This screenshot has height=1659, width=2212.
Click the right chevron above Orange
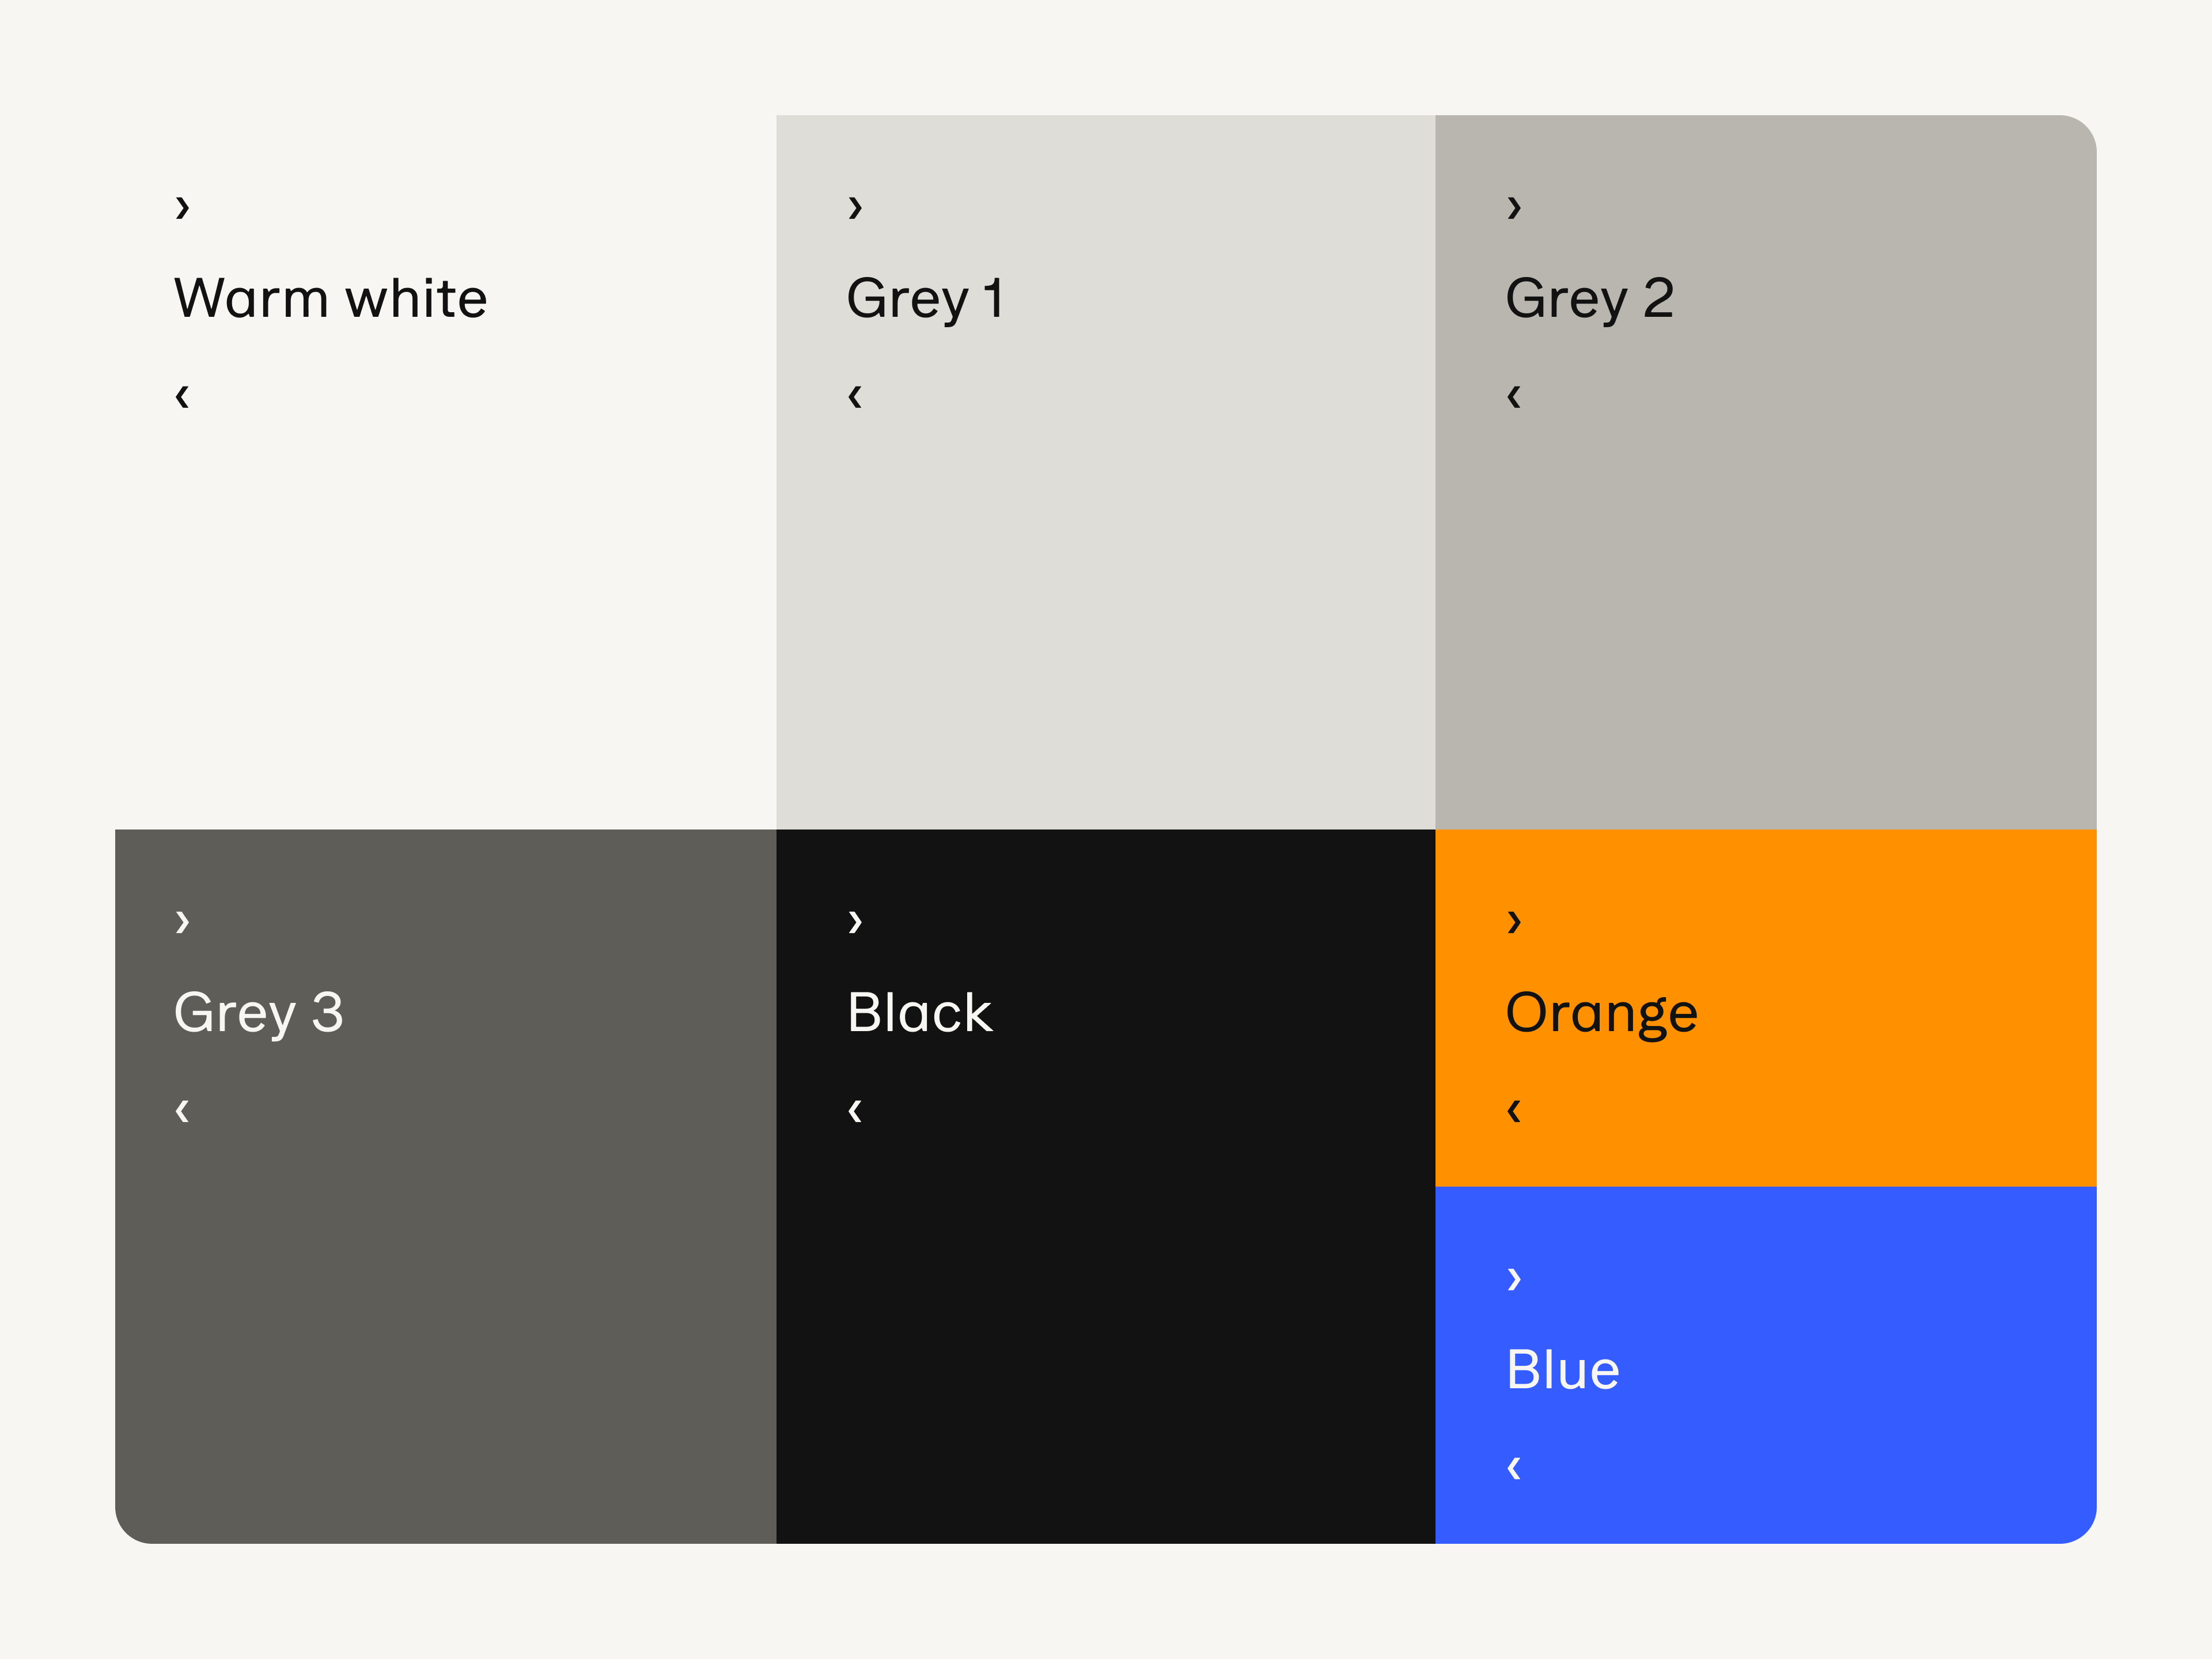(x=1513, y=921)
